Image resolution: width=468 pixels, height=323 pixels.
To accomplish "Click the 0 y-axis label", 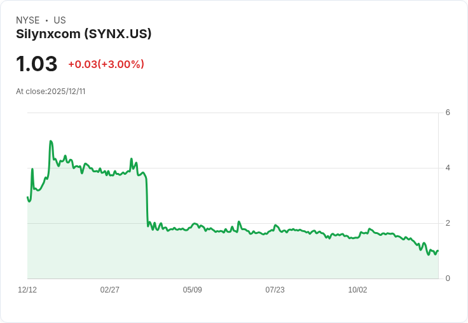I will click(x=448, y=278).
